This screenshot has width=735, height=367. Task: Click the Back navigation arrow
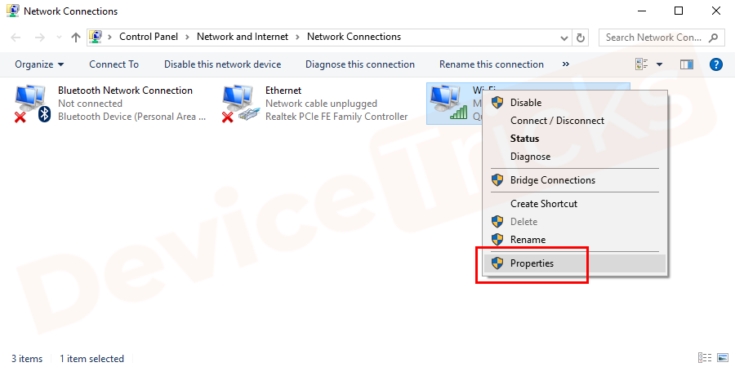pos(18,38)
